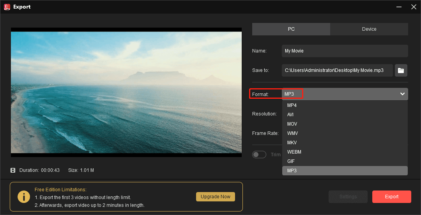Image resolution: width=421 pixels, height=215 pixels.
Task: Click the ocean video preview thumbnail
Action: point(126,93)
